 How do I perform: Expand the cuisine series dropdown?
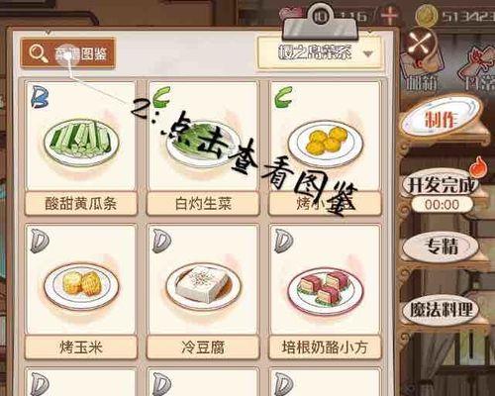pyautogui.click(x=321, y=53)
